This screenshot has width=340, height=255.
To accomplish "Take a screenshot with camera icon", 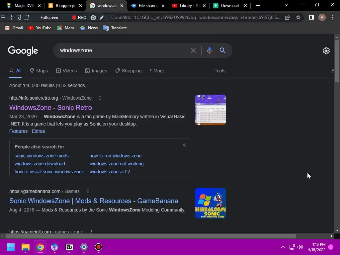I will [x=93, y=18].
